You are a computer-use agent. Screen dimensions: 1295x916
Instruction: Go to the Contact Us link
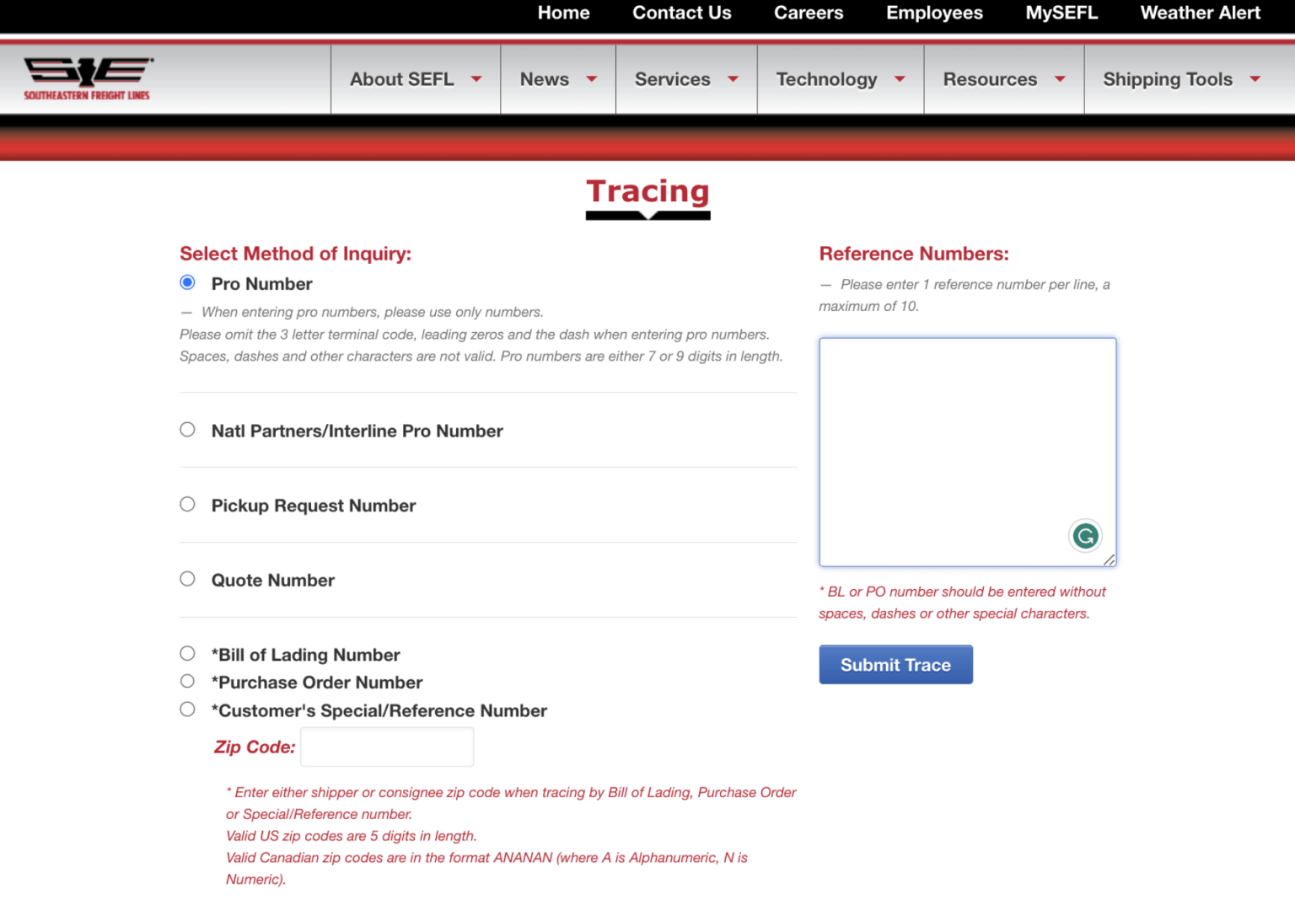pos(682,13)
